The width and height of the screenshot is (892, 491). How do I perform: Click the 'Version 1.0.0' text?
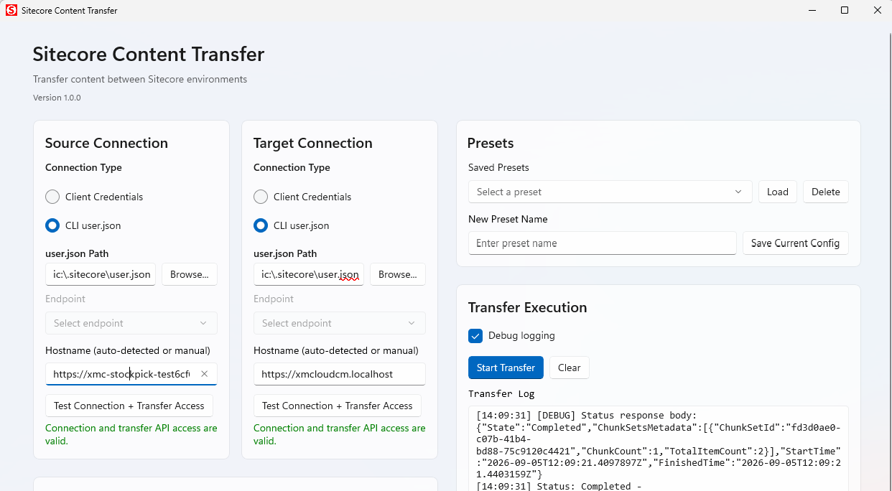point(57,98)
